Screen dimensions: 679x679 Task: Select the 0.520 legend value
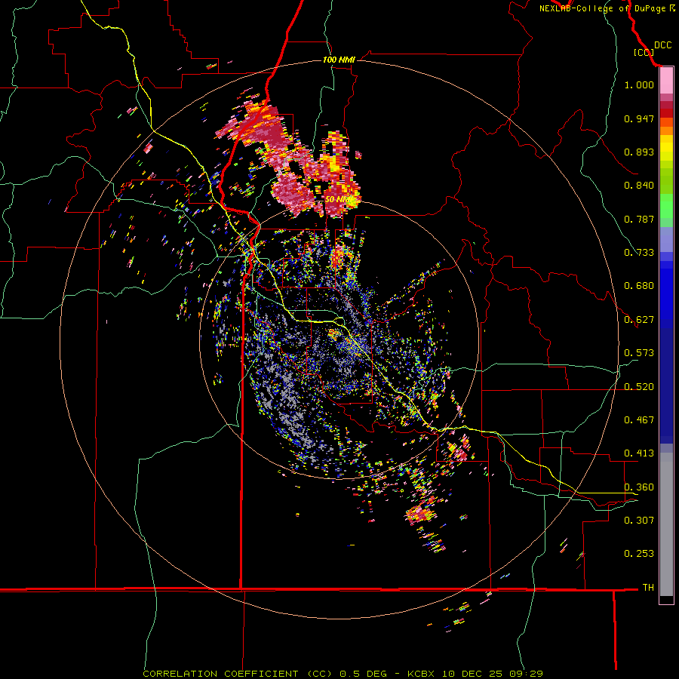(x=639, y=387)
